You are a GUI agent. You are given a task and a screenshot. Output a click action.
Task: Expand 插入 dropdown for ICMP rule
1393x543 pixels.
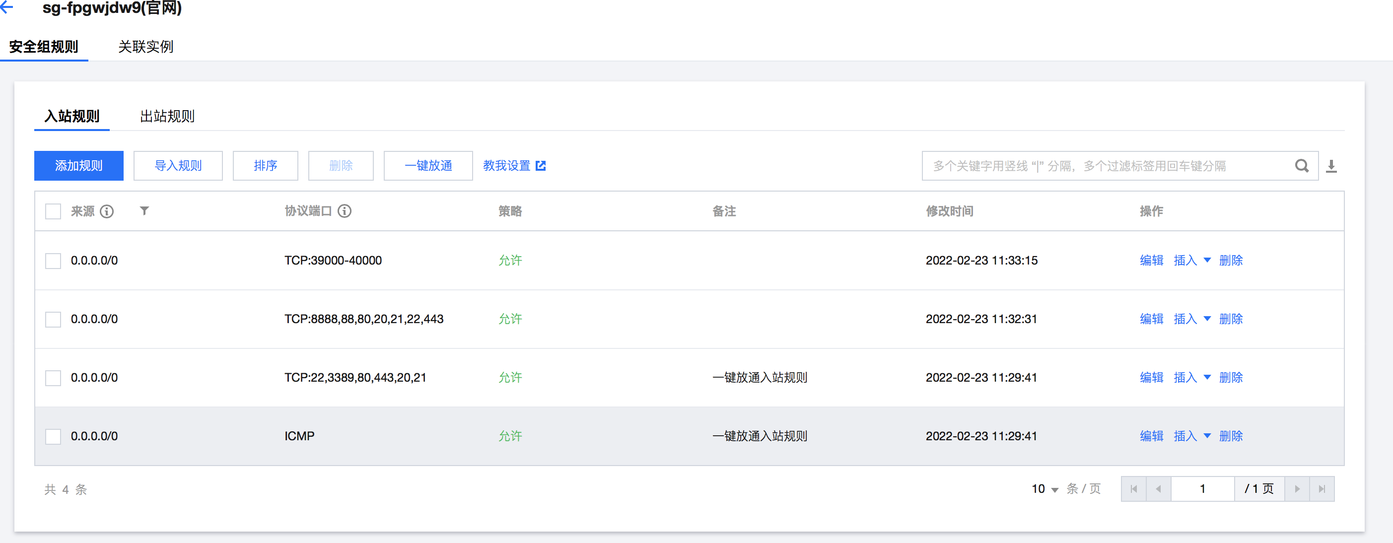[x=1192, y=435]
